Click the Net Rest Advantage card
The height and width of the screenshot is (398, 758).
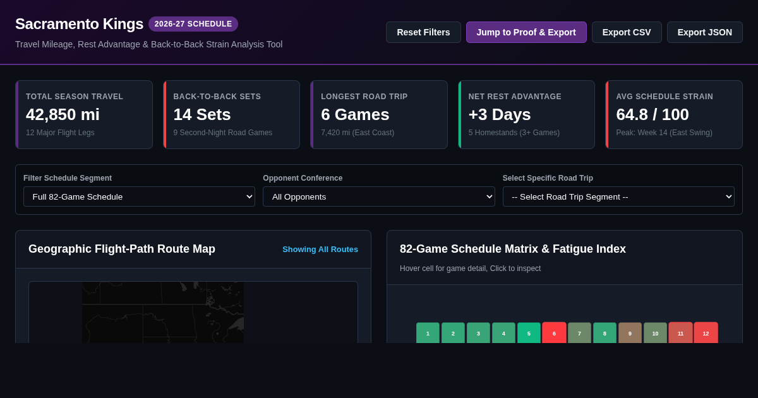pyautogui.click(x=526, y=114)
